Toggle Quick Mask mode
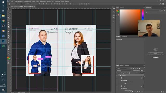This screenshot has height=93, width=166. click(x=8, y=61)
